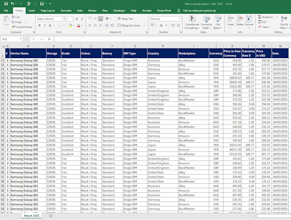Open Cell Styles gallery
Screen dimensions: 291x220
(x=217, y=22)
